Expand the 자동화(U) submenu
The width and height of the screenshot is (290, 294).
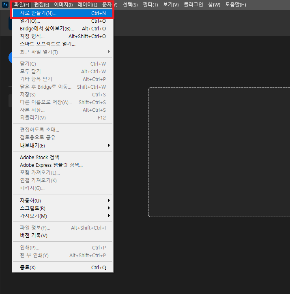pos(62,200)
